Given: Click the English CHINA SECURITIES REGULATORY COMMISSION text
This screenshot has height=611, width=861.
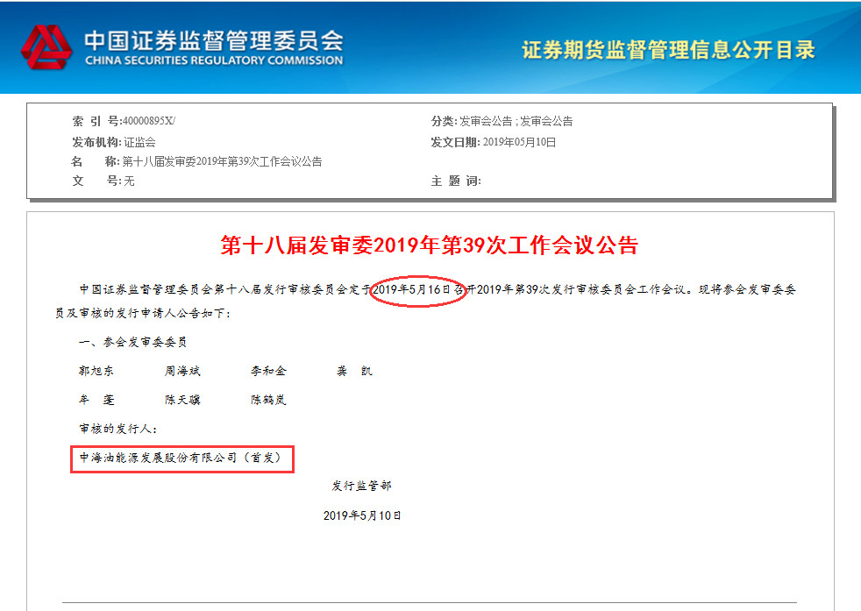Looking at the screenshot, I should [x=214, y=60].
